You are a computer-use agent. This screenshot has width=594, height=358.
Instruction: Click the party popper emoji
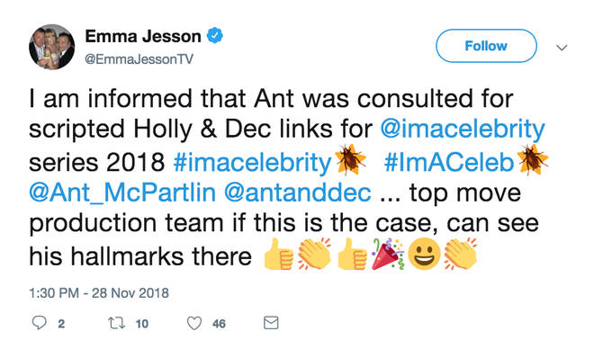point(388,254)
